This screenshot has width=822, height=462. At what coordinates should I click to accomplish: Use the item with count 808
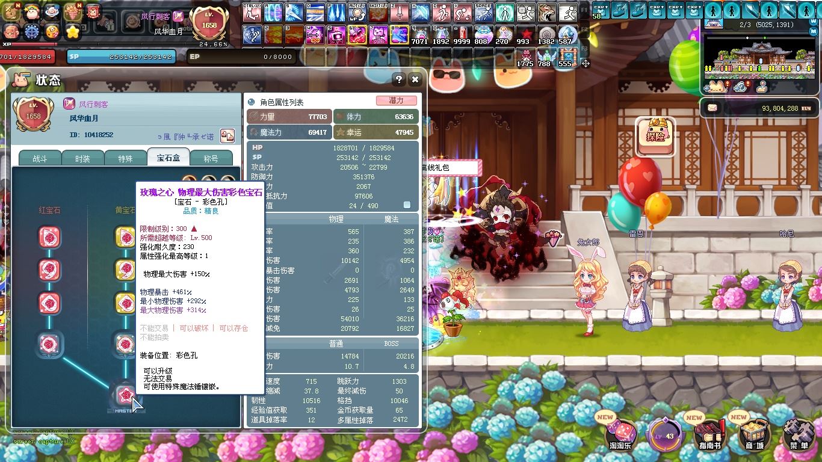point(483,35)
